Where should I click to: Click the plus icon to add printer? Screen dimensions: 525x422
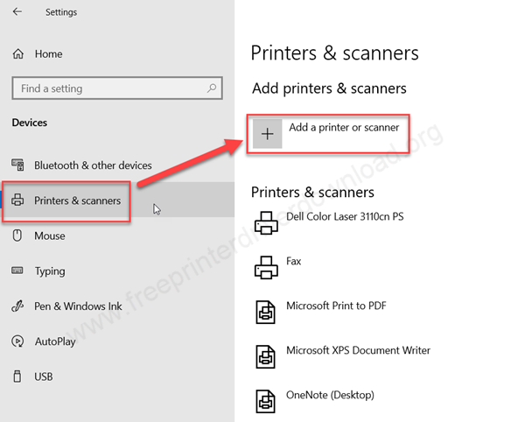click(268, 133)
